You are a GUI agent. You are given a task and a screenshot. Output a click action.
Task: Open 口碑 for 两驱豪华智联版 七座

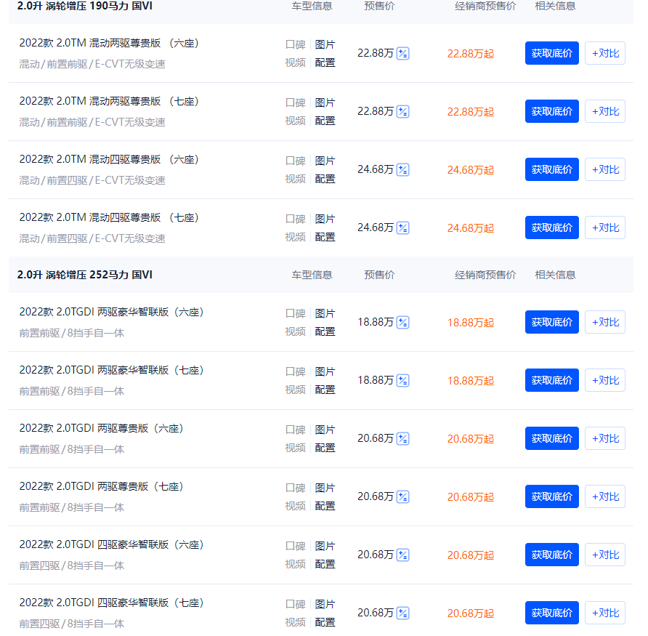pyautogui.click(x=296, y=371)
